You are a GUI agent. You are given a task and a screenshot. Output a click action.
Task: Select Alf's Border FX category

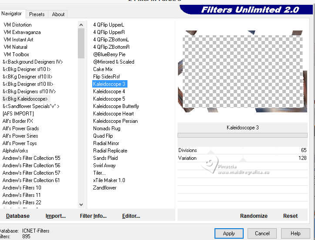[18, 121]
